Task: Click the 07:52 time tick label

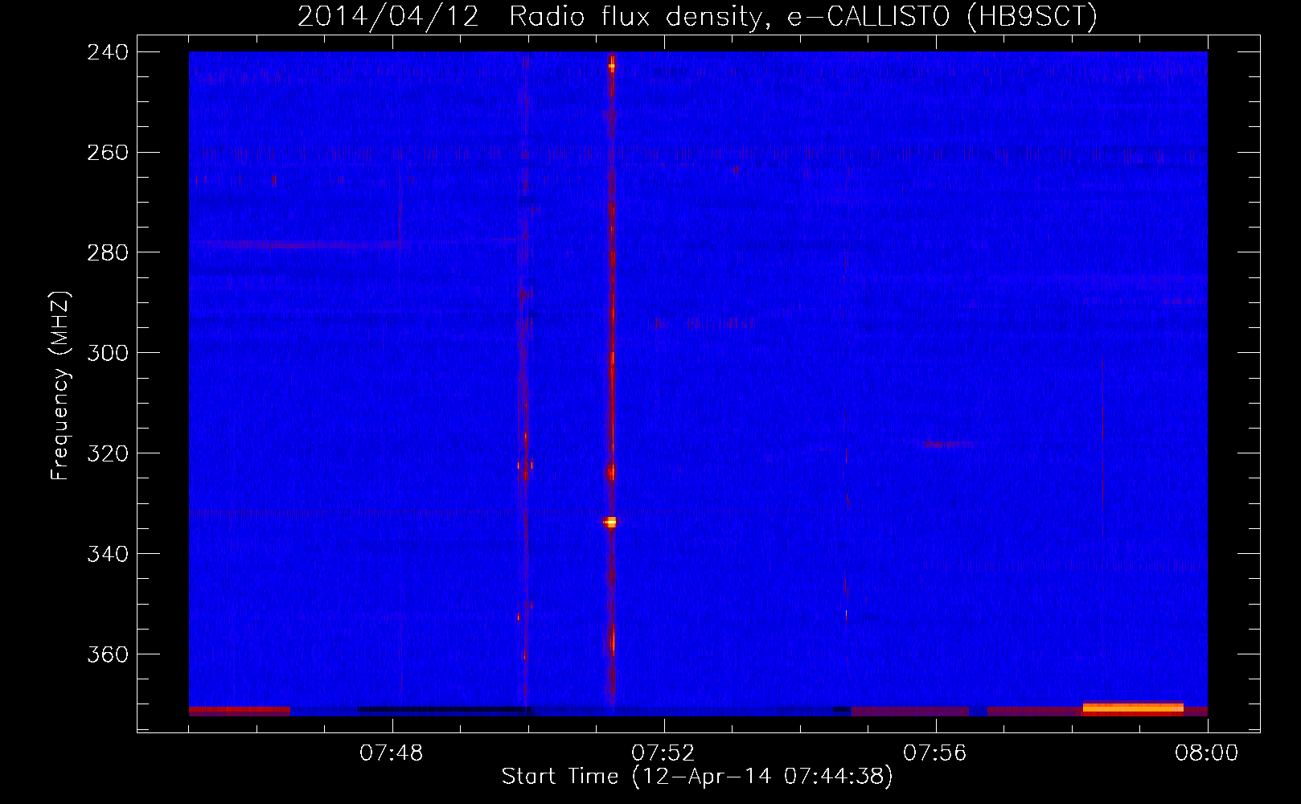Action: click(x=663, y=753)
